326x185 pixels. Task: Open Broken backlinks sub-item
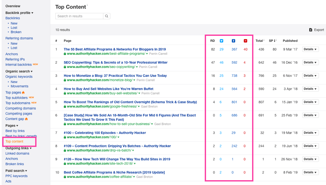16,32
